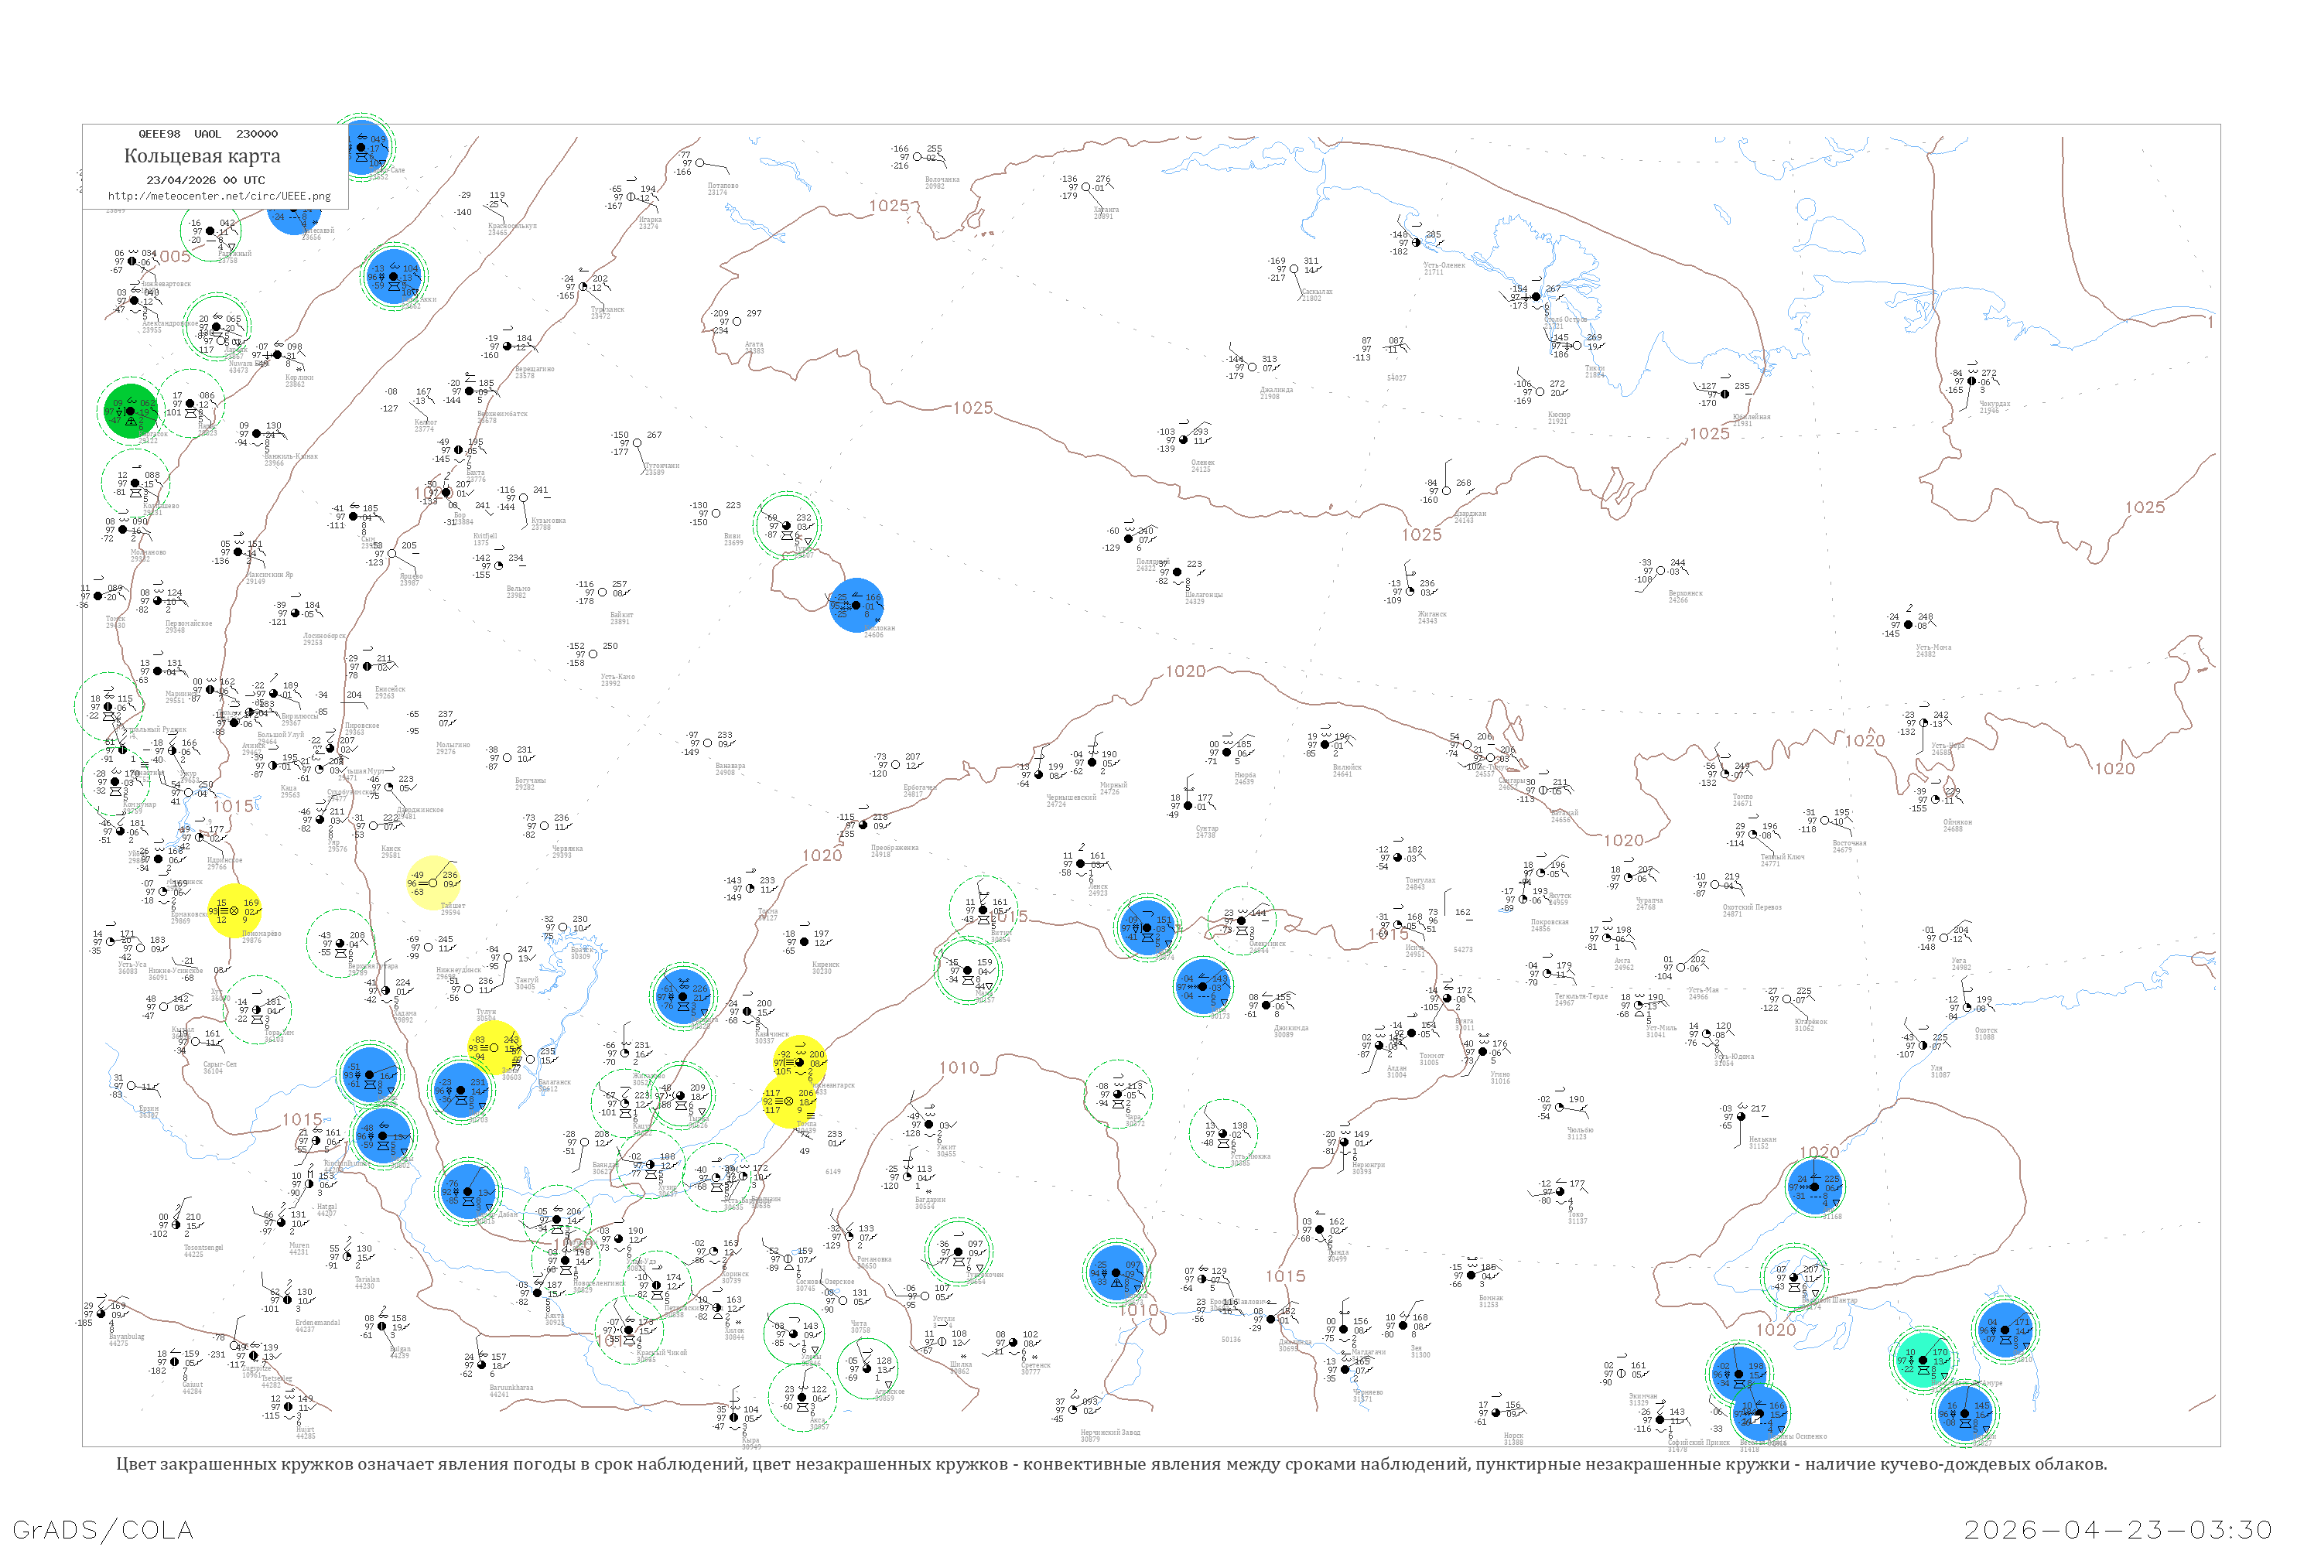The width and height of the screenshot is (2321, 1547).
Task: Click the meteocenter.net URL in the title box
Action: pyautogui.click(x=218, y=196)
